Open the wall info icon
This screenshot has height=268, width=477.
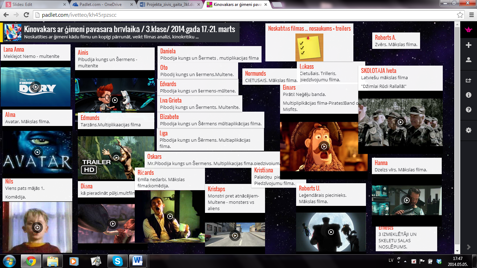point(469,95)
